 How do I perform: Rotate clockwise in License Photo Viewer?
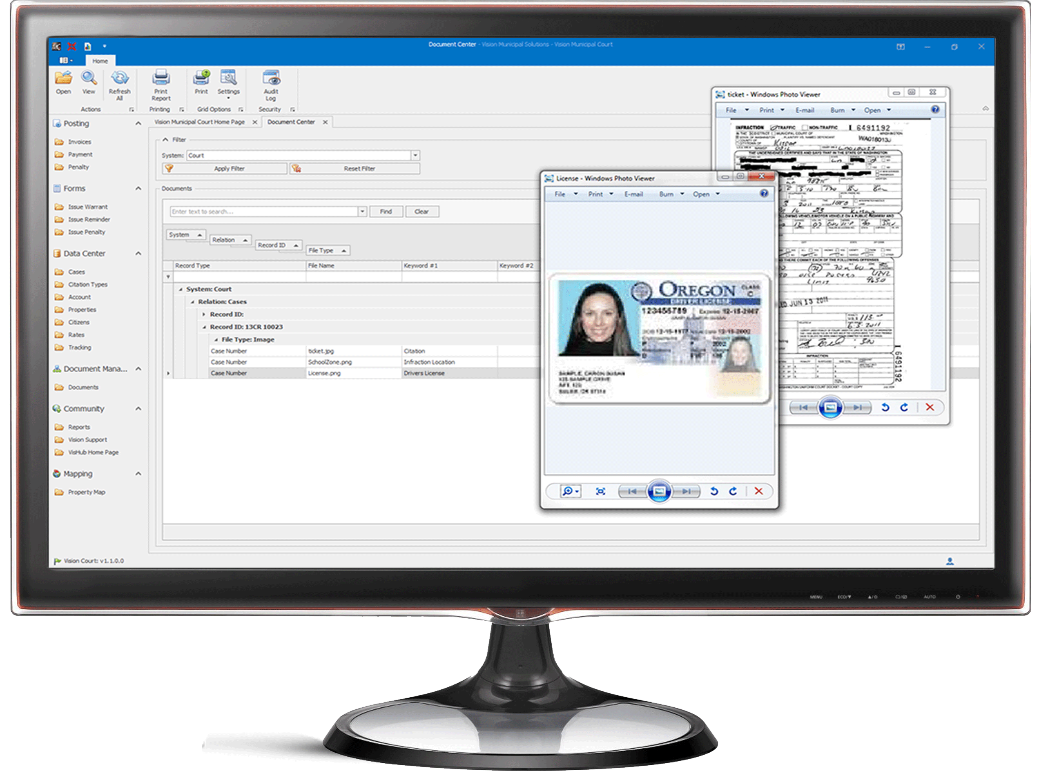click(x=733, y=491)
